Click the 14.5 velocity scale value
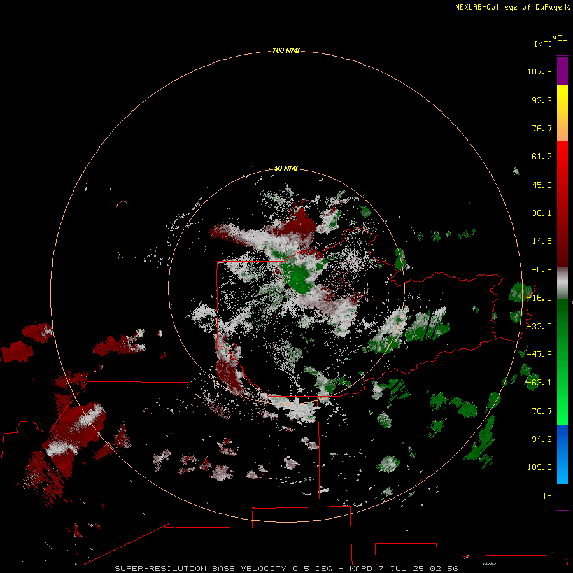Image resolution: width=573 pixels, height=573 pixels. tap(542, 241)
